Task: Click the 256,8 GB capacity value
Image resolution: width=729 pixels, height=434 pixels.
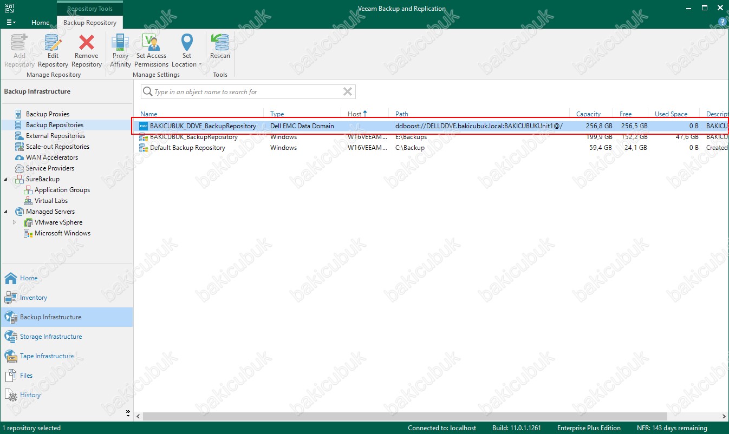Action: pyautogui.click(x=598, y=126)
